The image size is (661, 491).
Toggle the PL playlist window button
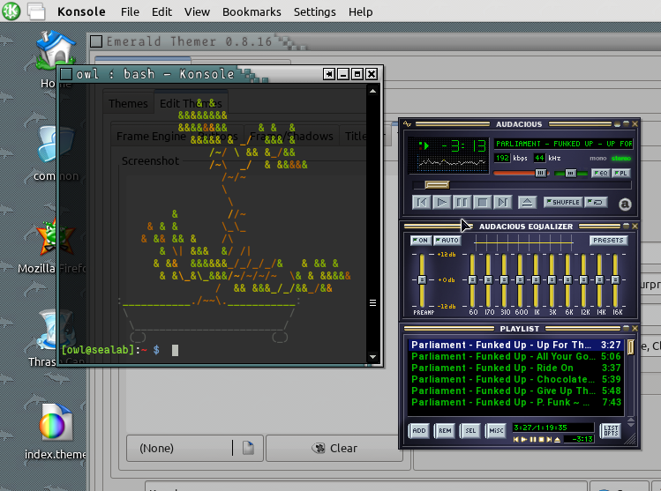coord(621,173)
